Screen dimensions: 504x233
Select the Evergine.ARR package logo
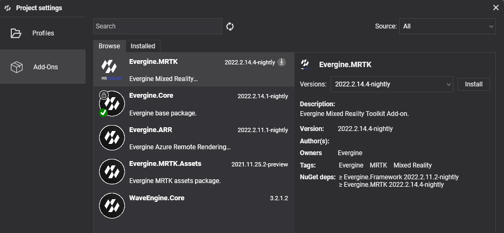pyautogui.click(x=112, y=137)
